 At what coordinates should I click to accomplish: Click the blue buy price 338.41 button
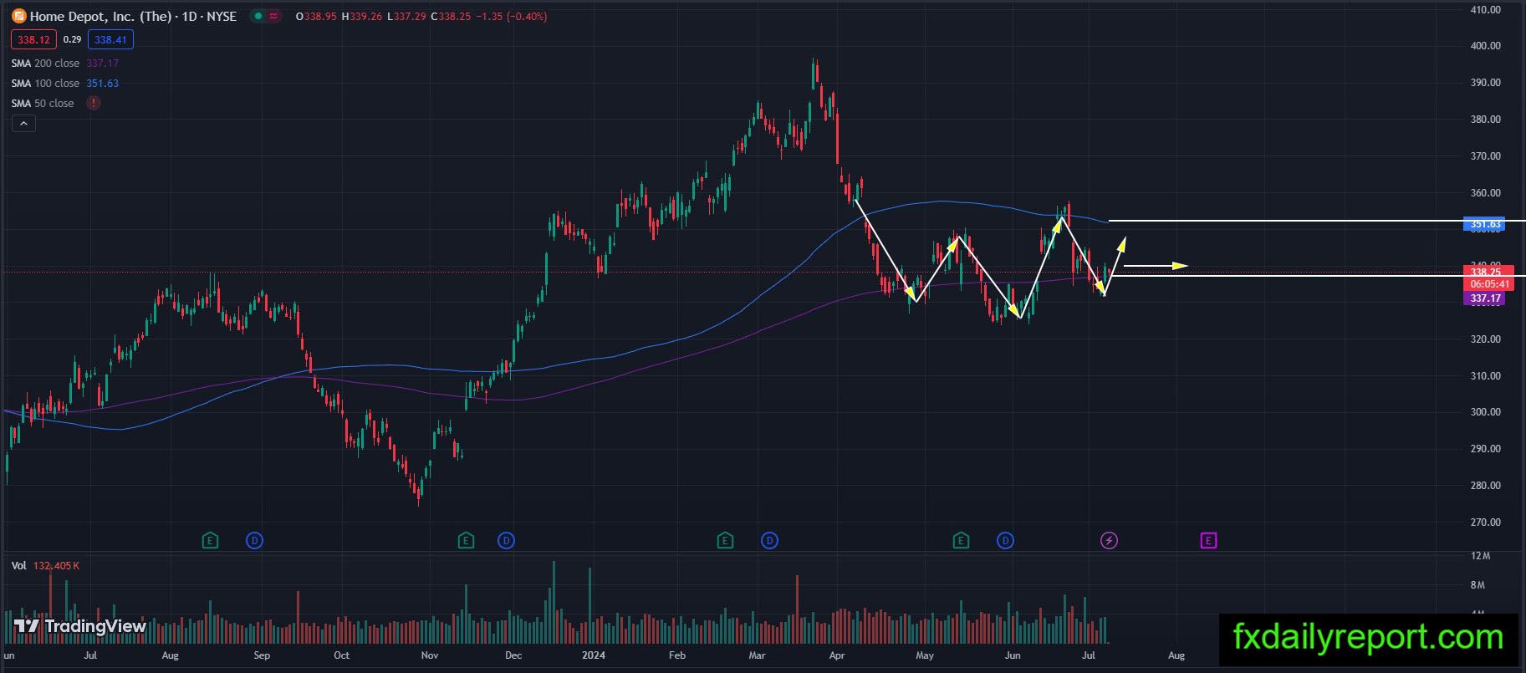(x=110, y=39)
